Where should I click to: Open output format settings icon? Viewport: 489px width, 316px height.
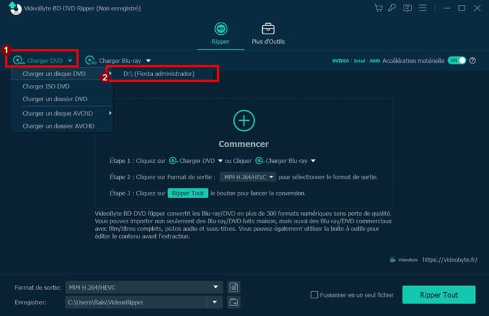point(233,287)
